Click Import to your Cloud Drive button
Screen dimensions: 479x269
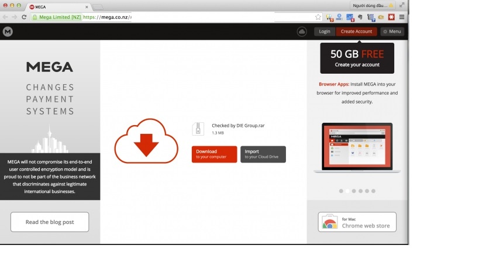[263, 154]
